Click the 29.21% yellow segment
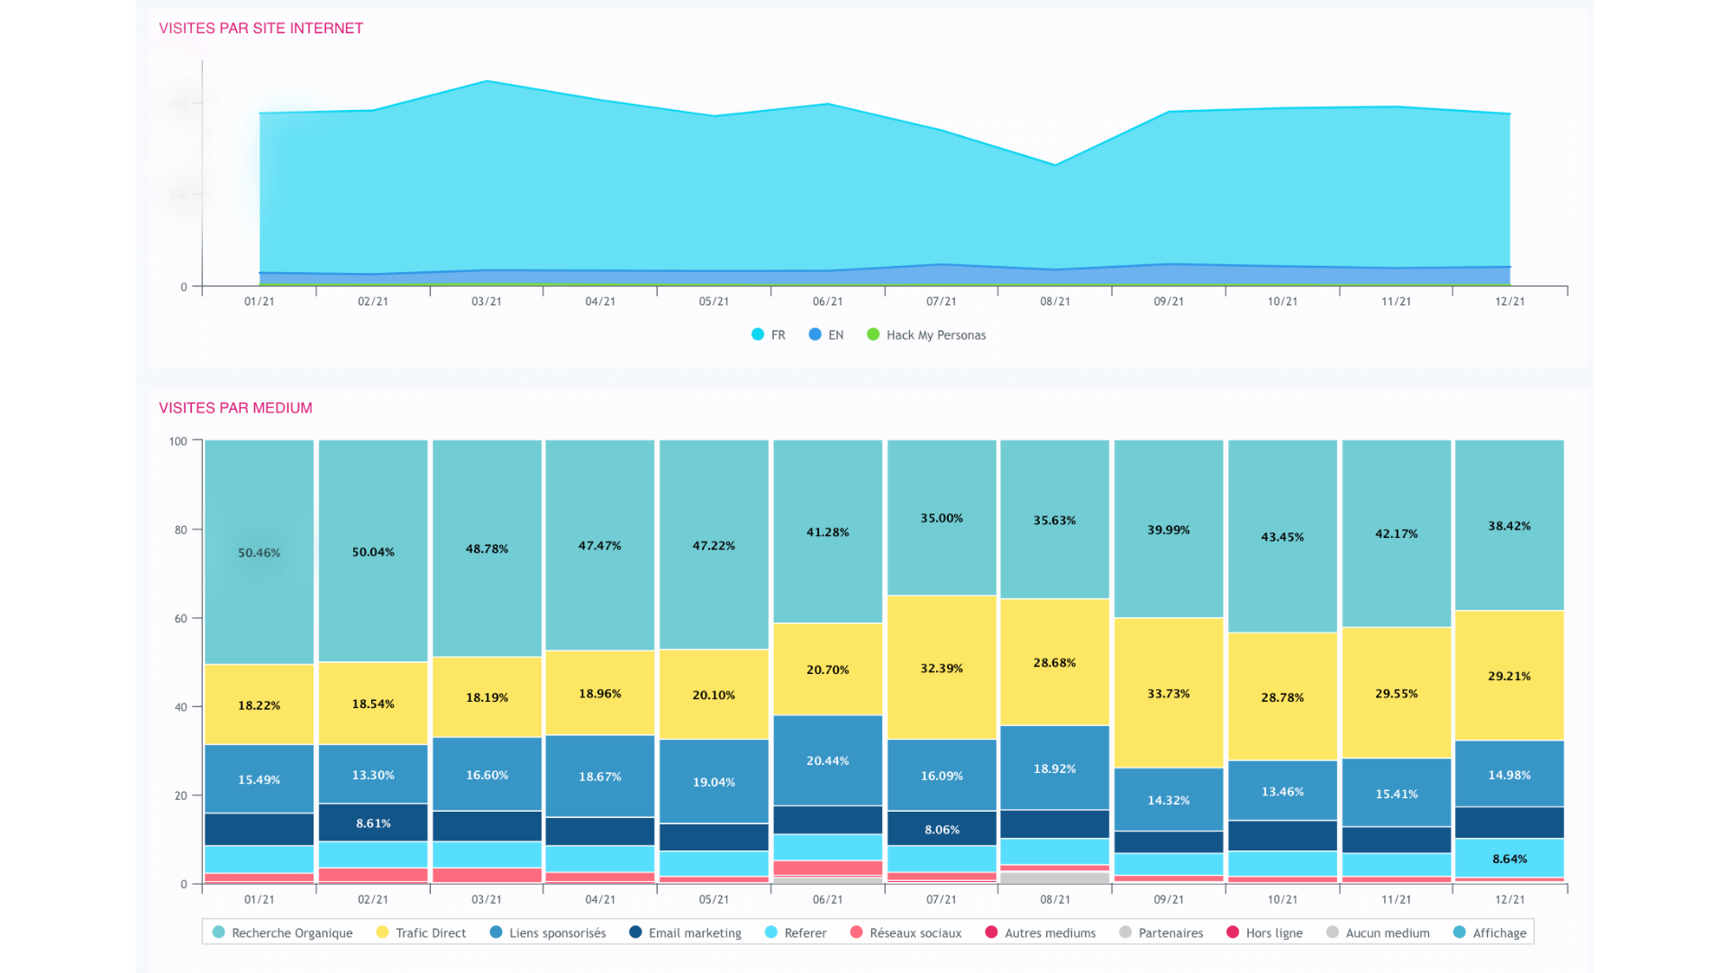This screenshot has height=973, width=1730. pos(1509,676)
